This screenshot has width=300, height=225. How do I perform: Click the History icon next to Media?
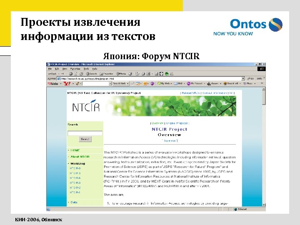(x=130, y=74)
